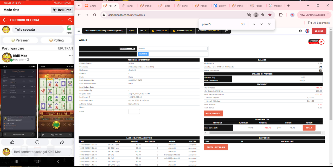Click CHECK LAST LOGIN button
This screenshot has height=167, width=333.
[x=216, y=147]
